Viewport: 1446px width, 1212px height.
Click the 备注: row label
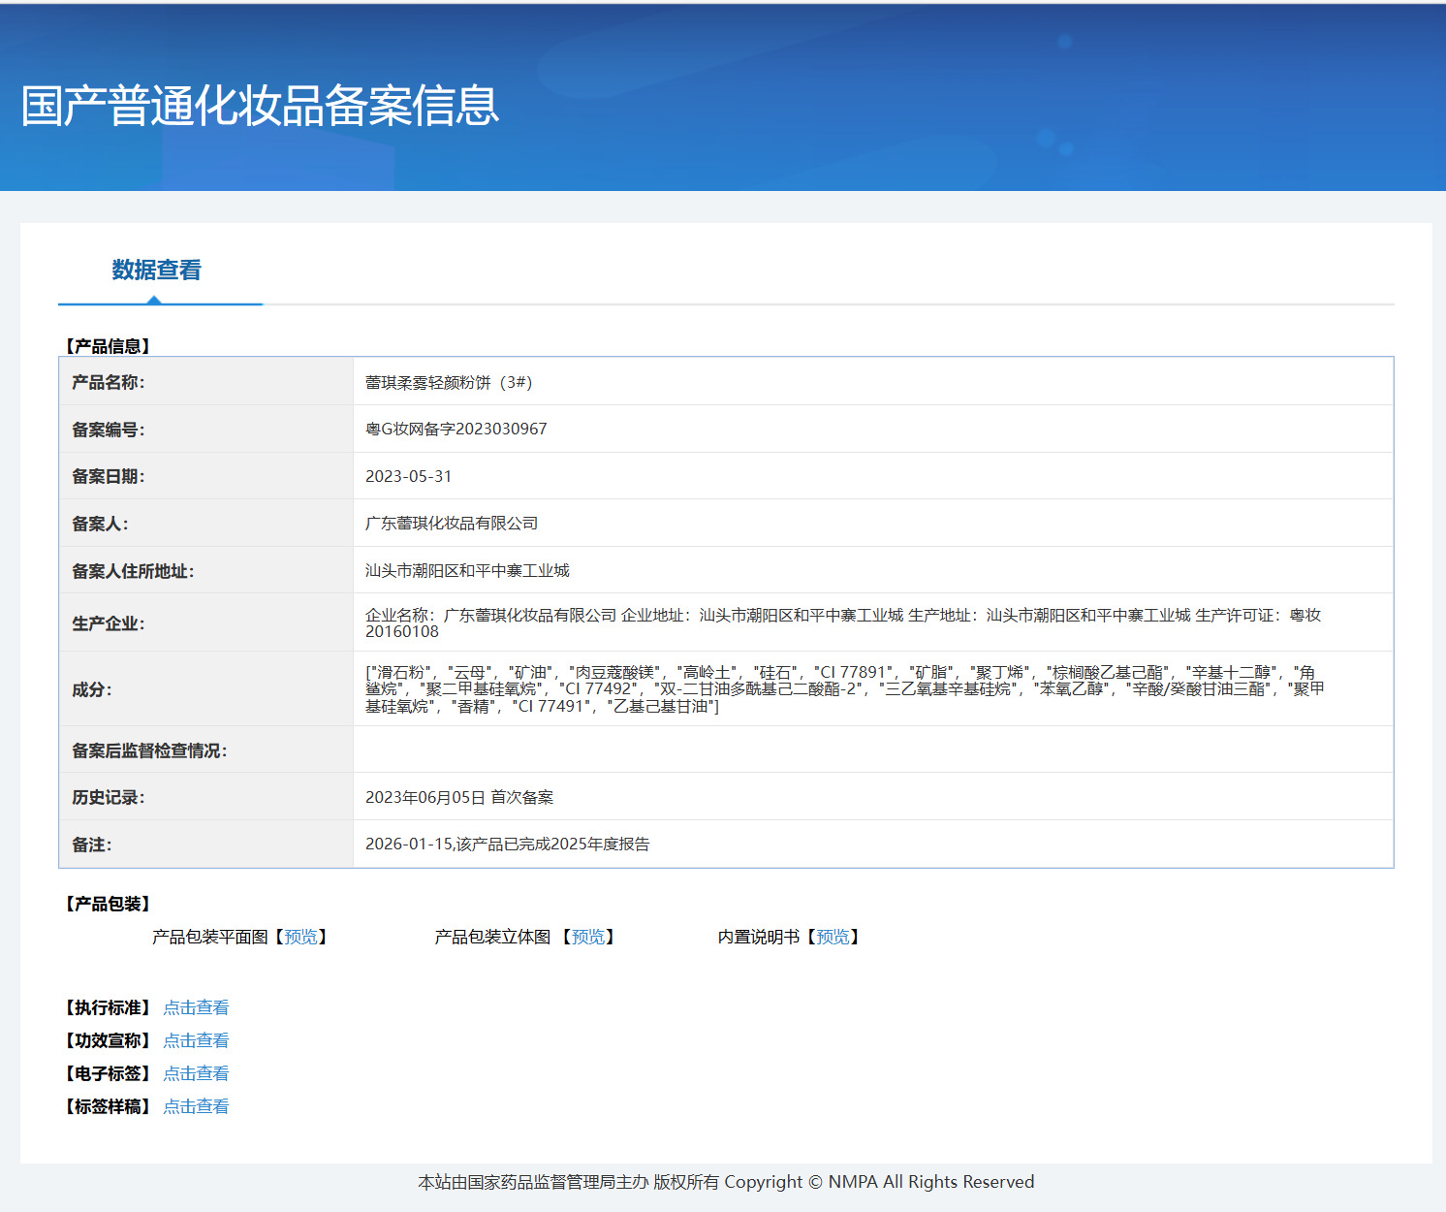[92, 845]
